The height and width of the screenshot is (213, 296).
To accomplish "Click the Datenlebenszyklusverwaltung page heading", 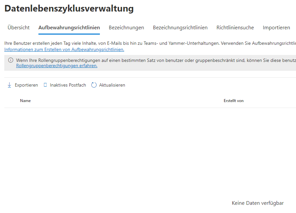I will (69, 9).
